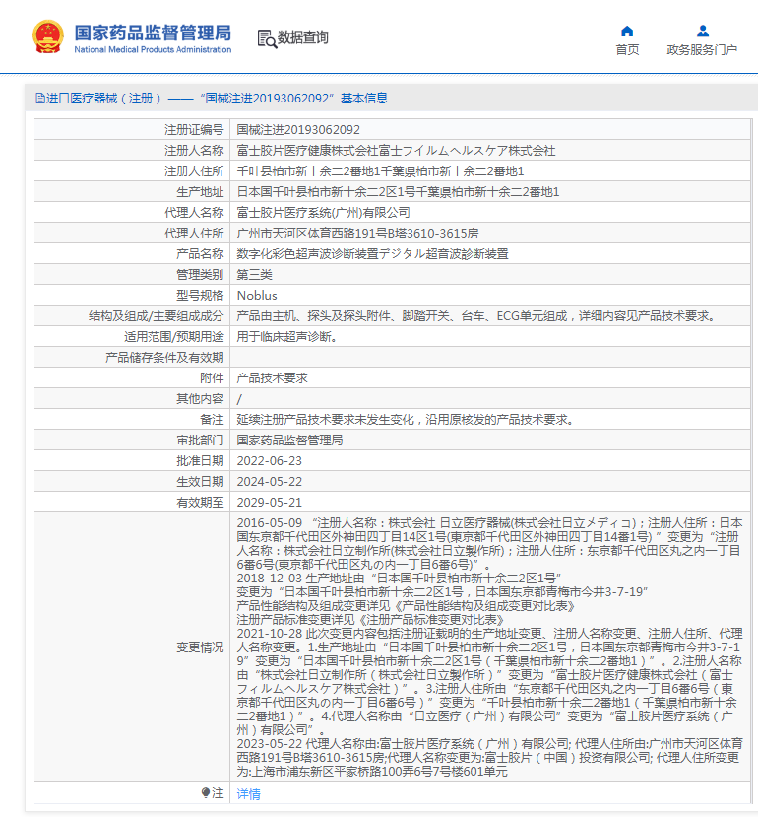Go to 首页 via house icon
Image resolution: width=758 pixels, height=817 pixels.
point(627,32)
